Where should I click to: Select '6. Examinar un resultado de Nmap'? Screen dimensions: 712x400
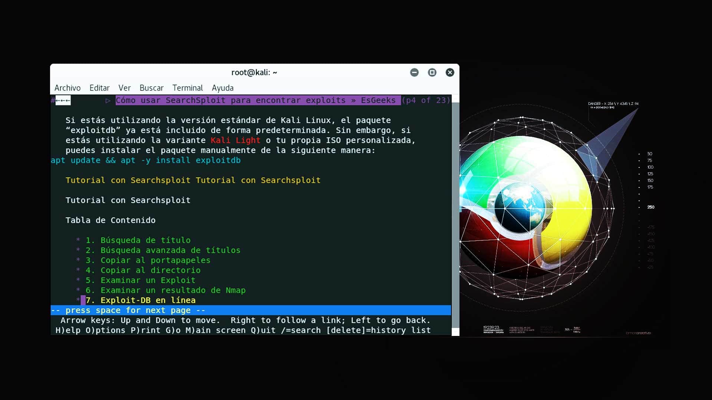(165, 290)
